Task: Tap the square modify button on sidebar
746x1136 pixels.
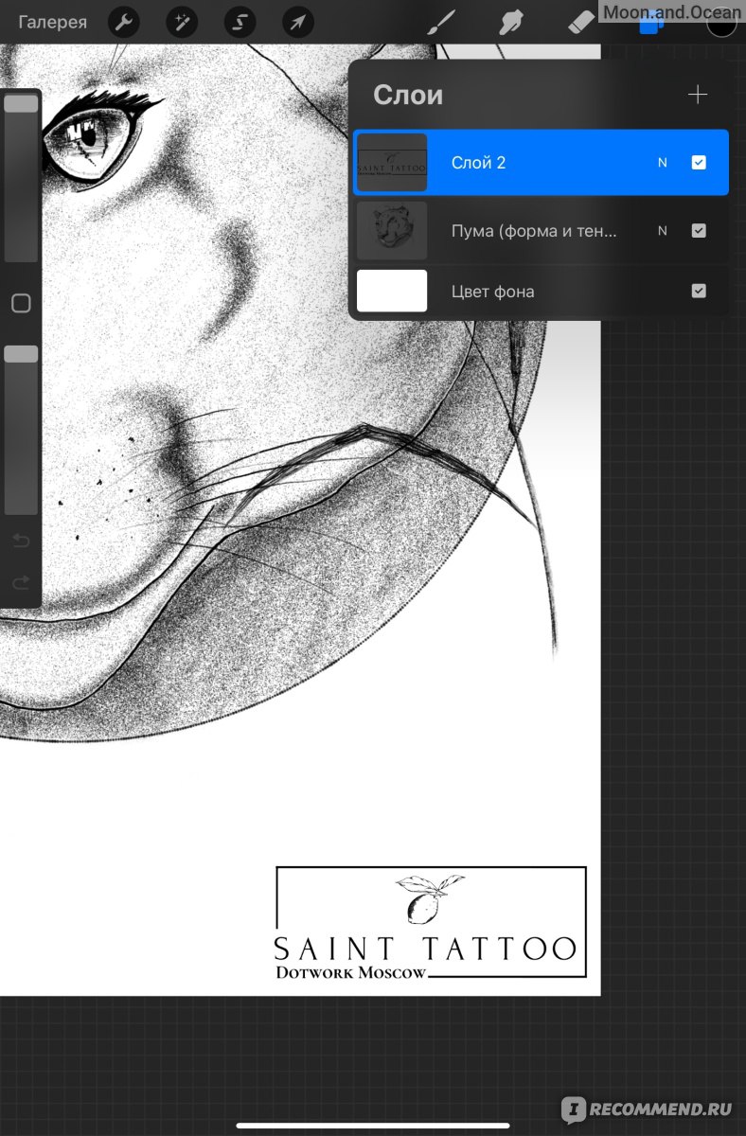Action: 21,304
